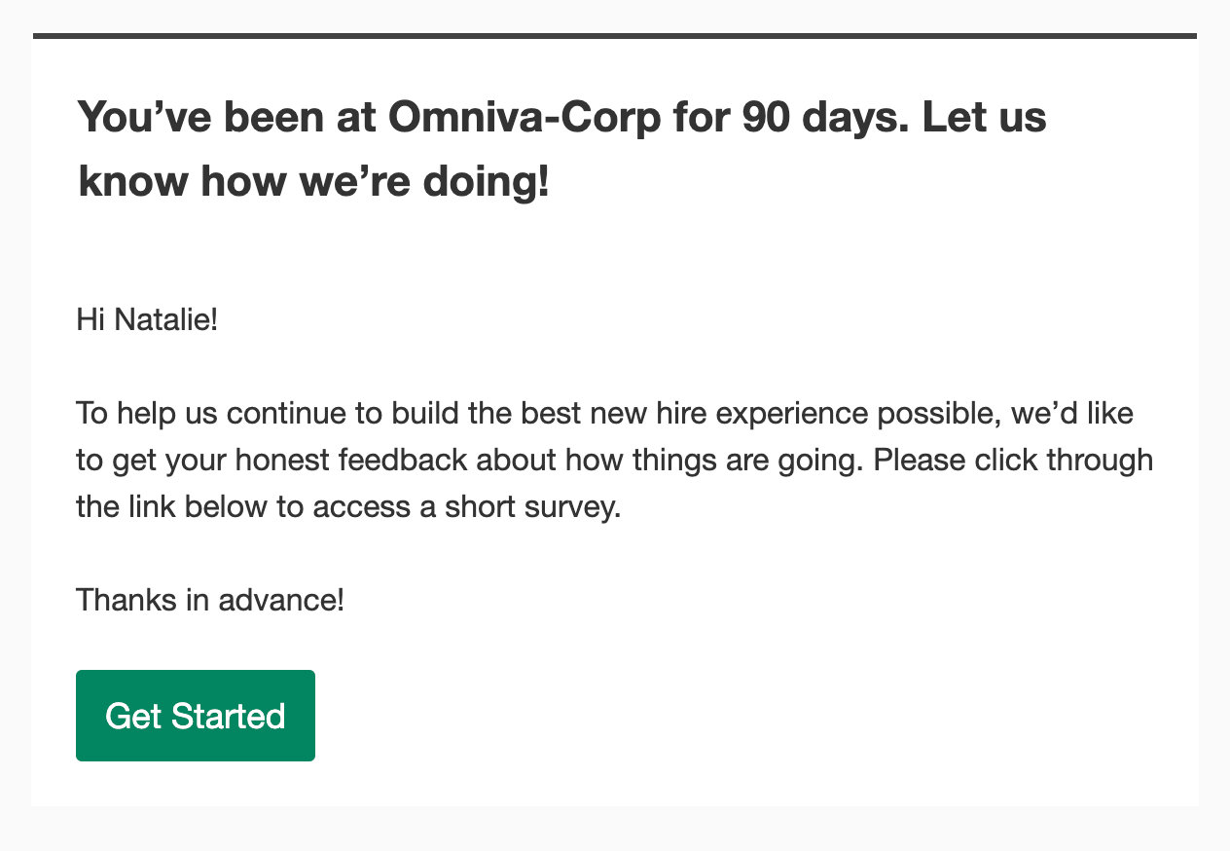Viewport: 1230px width, 851px height.
Task: Click the "Please click through" sentence start
Action: [x=1013, y=461]
